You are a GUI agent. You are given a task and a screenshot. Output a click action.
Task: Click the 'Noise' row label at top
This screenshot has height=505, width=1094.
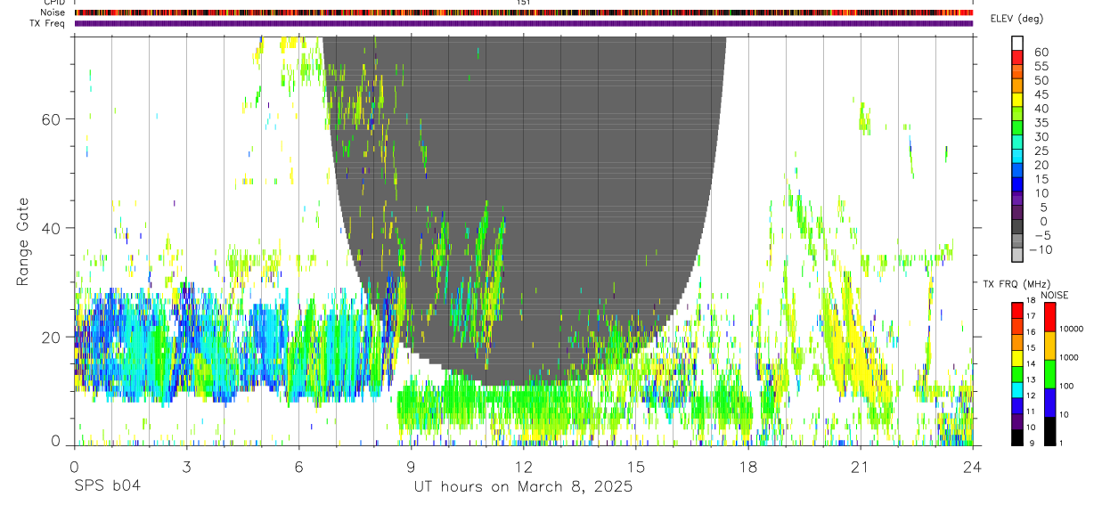53,12
